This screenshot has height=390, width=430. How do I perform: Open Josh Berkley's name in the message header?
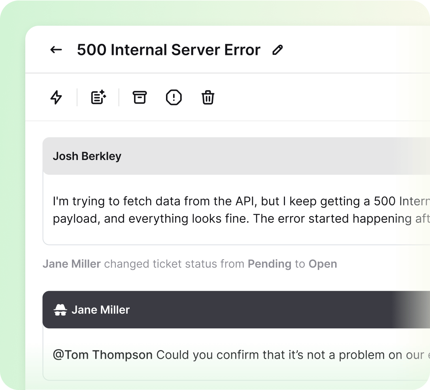click(x=87, y=156)
